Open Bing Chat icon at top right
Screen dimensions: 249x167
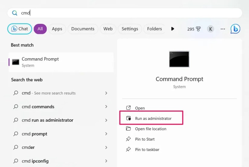click(235, 29)
